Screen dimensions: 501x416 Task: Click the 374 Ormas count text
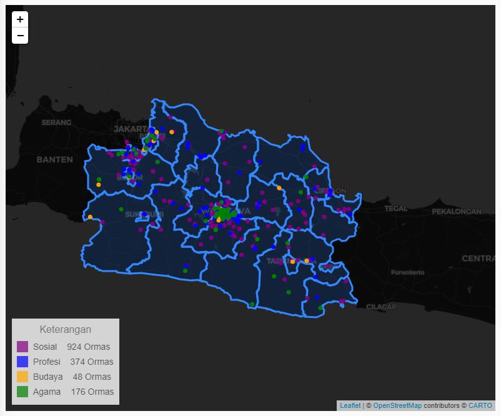click(91, 362)
